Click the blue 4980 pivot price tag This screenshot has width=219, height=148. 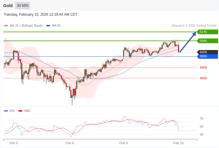pos(207,57)
